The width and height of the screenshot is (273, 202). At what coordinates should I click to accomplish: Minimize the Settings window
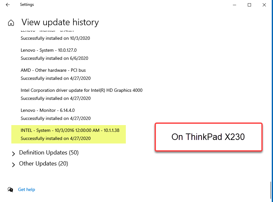234,5
